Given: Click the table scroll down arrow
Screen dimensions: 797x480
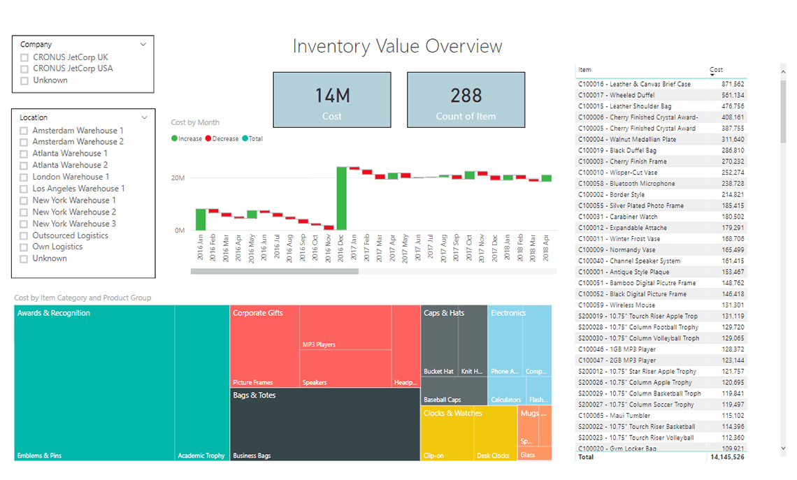Looking at the screenshot, I should (783, 448).
